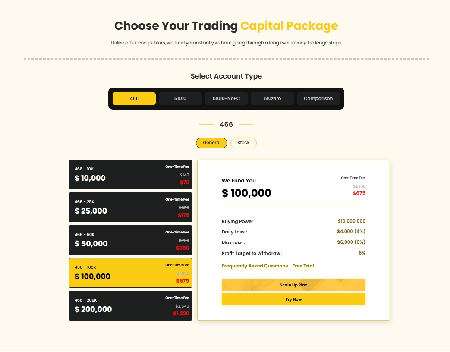
Task: Click the $1,320 fee on the 200K card
Action: (x=181, y=314)
